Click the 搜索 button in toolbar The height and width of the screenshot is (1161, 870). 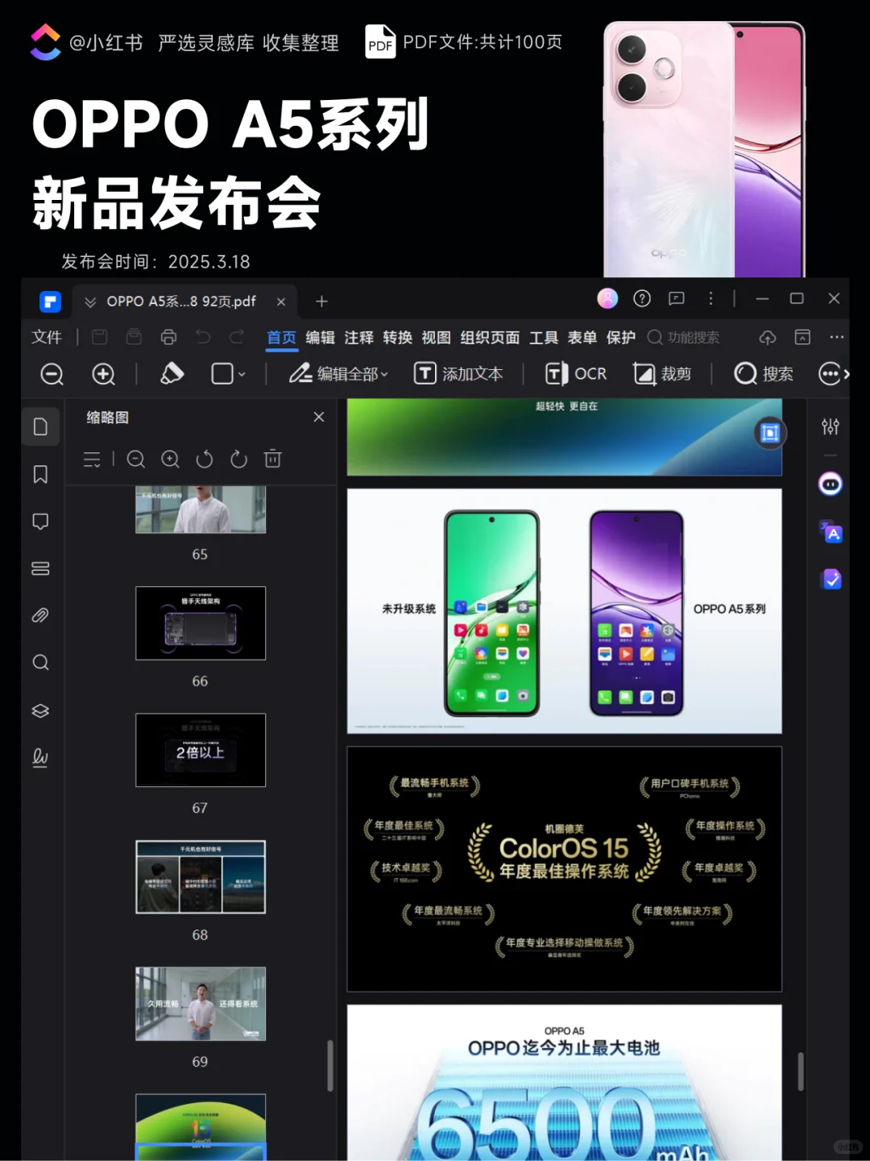[764, 373]
